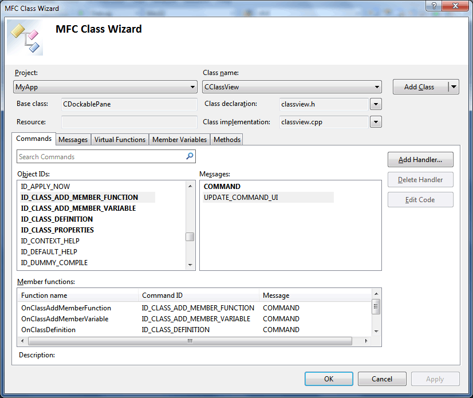Click Member functions vertical scroll down arrow

tap(376, 331)
